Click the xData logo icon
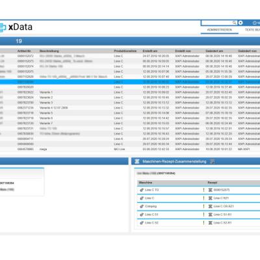 pos(3,27)
